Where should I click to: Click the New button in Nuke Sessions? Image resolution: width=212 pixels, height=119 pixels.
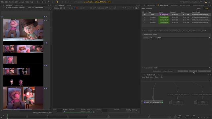pyautogui.click(x=199, y=9)
